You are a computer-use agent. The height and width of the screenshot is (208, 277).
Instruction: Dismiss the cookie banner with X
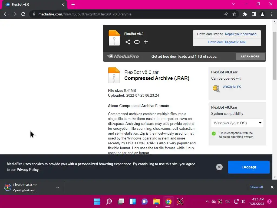click(x=219, y=167)
